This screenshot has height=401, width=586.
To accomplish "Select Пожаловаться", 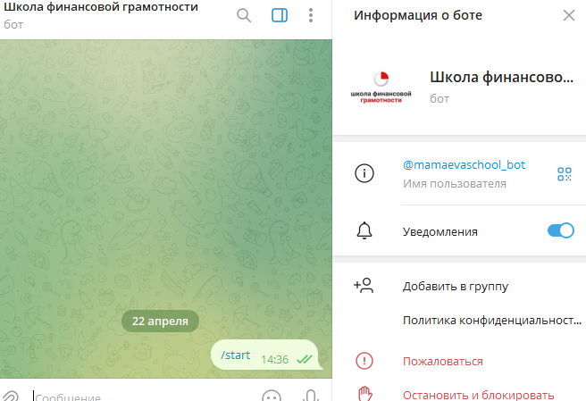I will pos(442,362).
